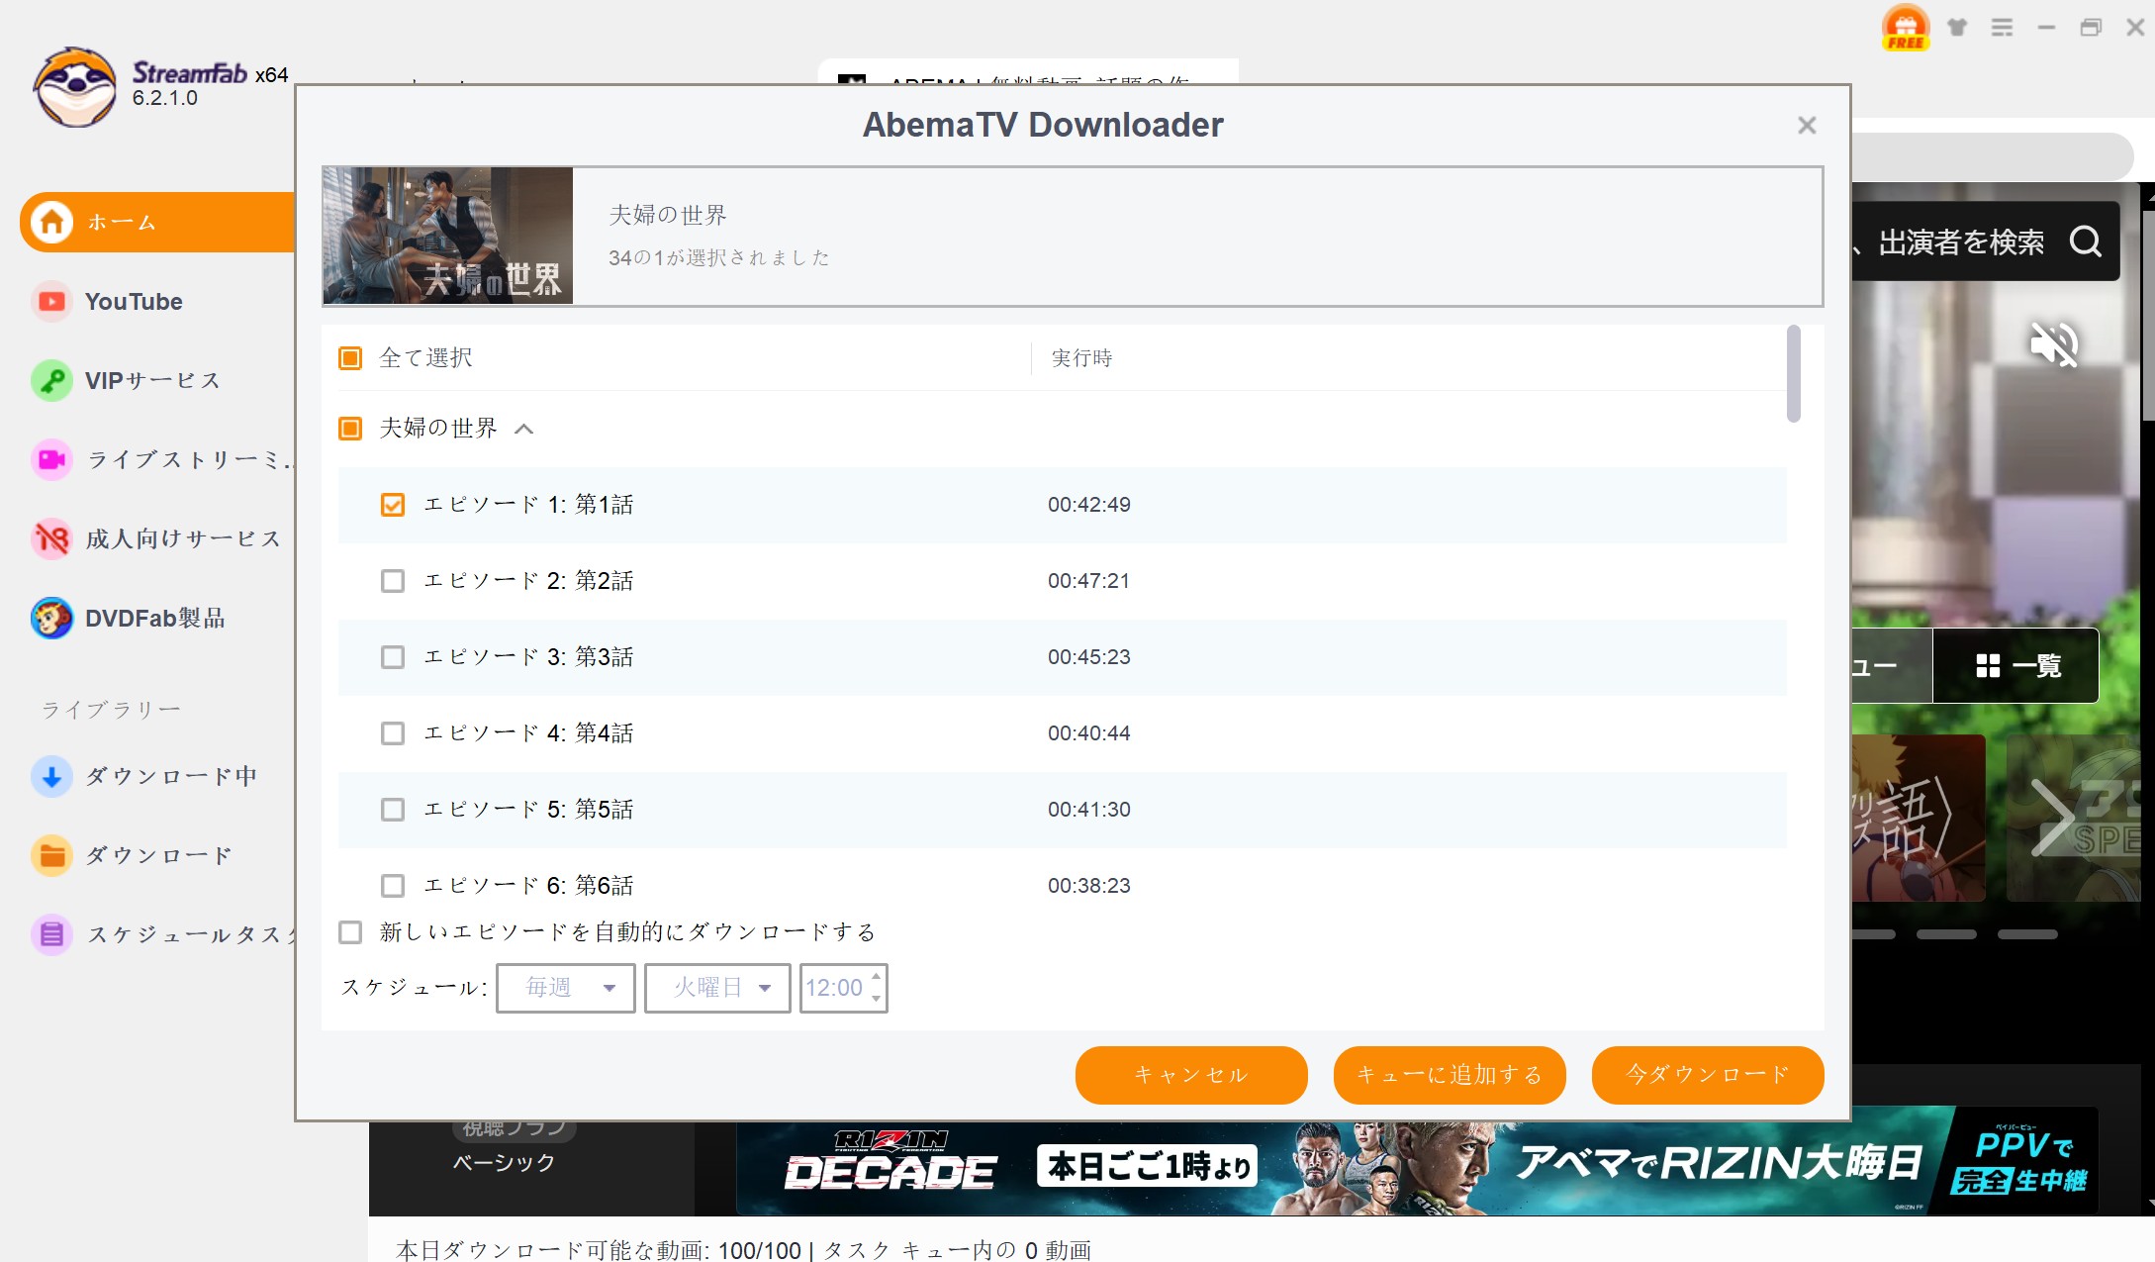This screenshot has width=2155, height=1262.
Task: Select VIPサービス menu item
Action: point(152,380)
